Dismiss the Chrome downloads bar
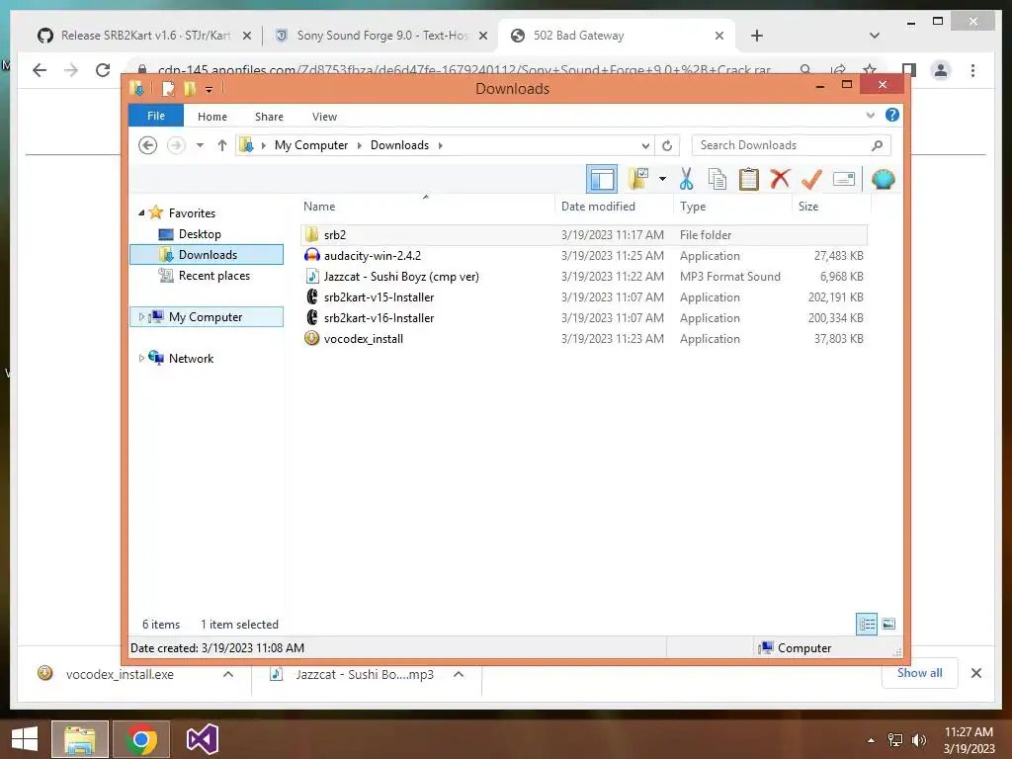The width and height of the screenshot is (1012, 759). coord(975,673)
